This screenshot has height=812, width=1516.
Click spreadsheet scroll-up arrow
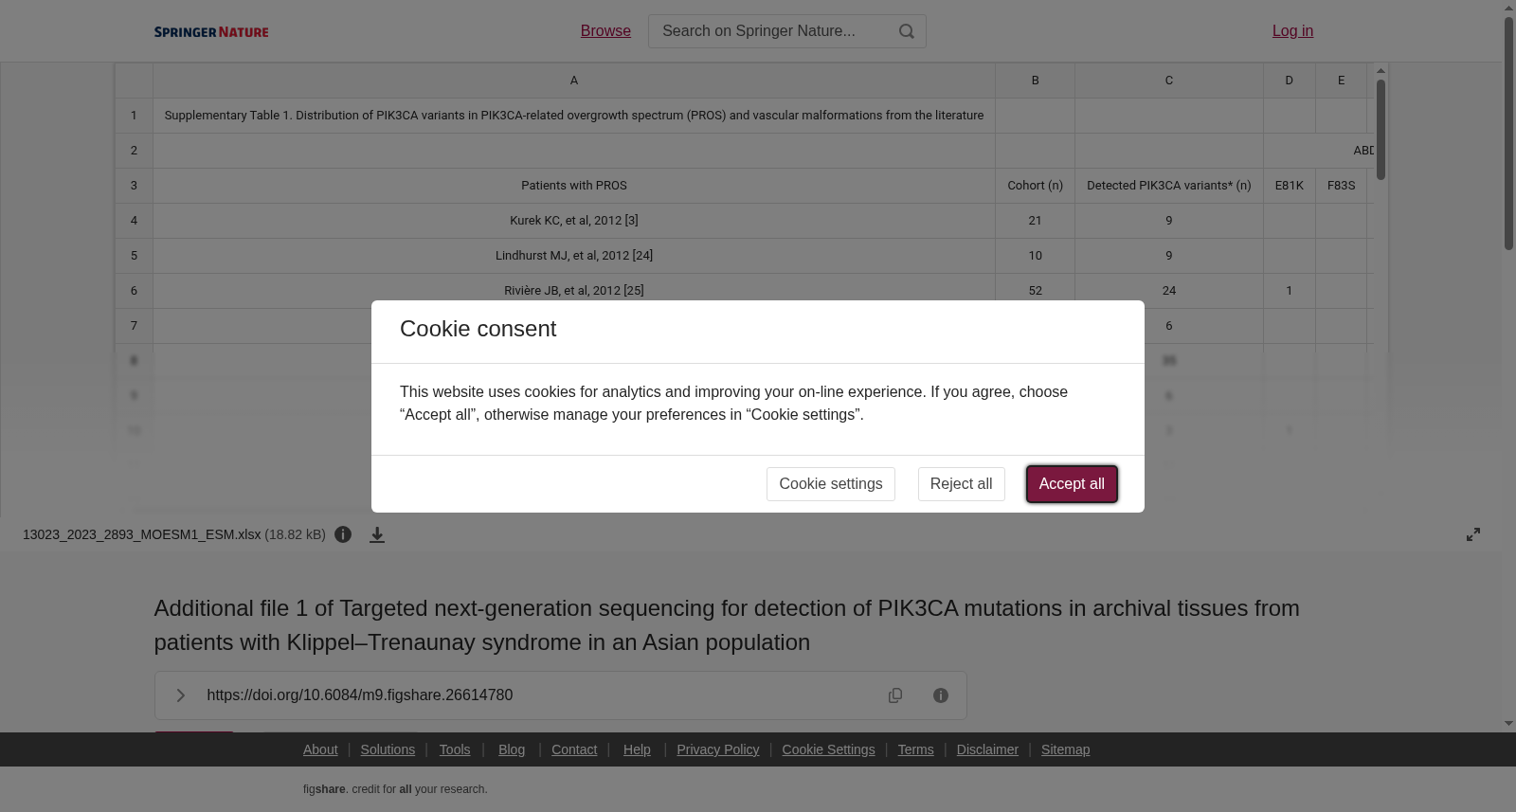pos(1381,71)
